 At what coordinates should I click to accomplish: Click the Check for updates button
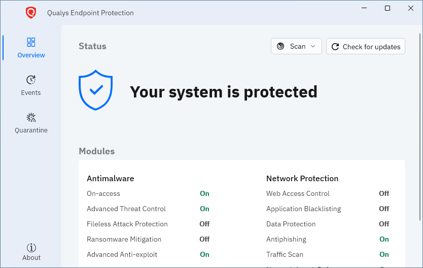366,46
